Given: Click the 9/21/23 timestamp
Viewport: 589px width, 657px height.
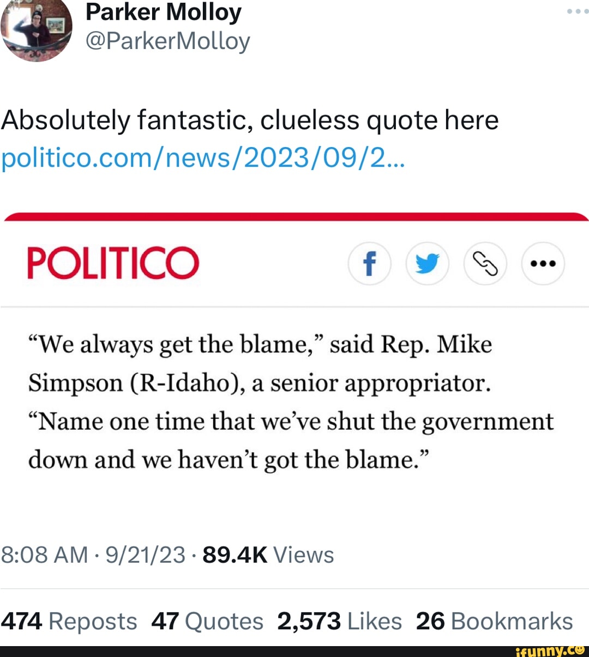Looking at the screenshot, I should [145, 554].
